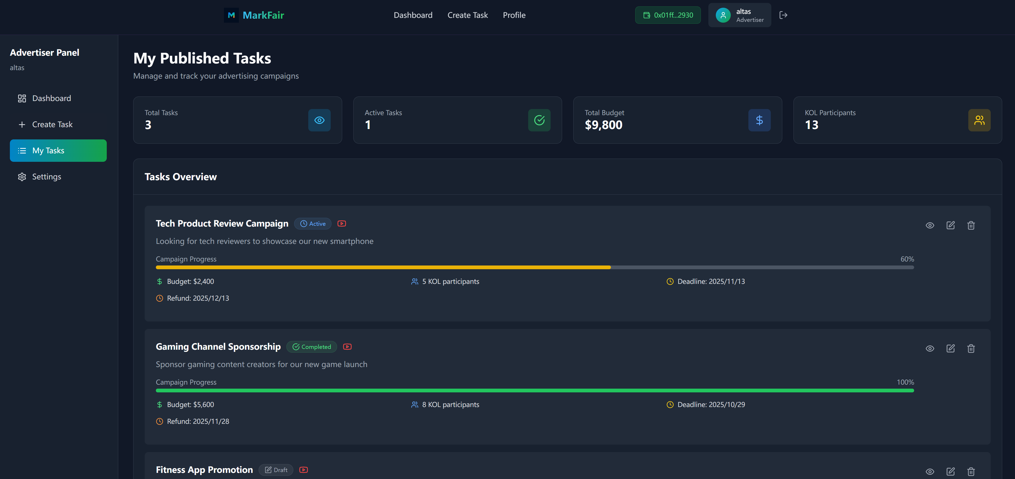Click the YouTube icon beside Active badge
The height and width of the screenshot is (479, 1015).
tap(342, 224)
